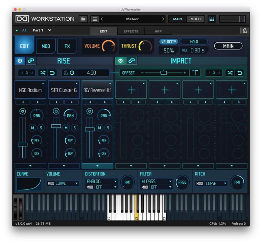Previous sample arrow under STR Cluster 6

pyautogui.click(x=56, y=102)
